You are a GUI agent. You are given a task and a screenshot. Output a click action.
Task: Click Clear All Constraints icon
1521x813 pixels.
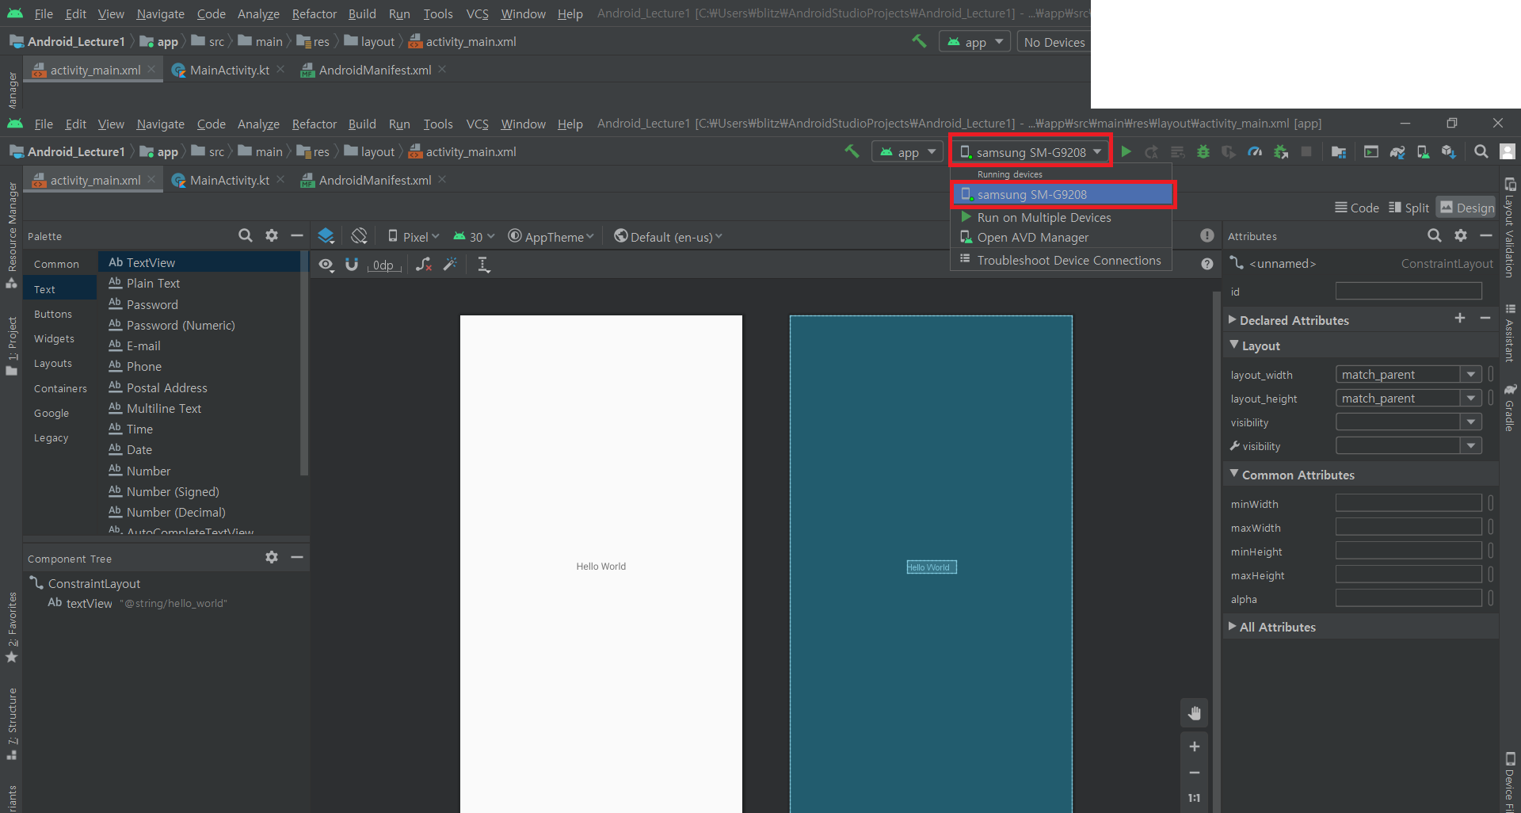click(x=425, y=265)
